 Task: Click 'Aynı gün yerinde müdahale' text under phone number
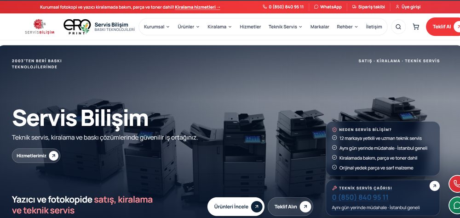pos(375,207)
